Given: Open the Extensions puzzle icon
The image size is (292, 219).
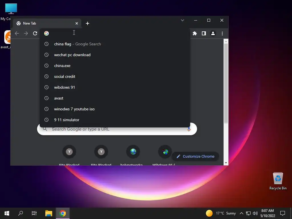Looking at the screenshot, I should click(194, 33).
